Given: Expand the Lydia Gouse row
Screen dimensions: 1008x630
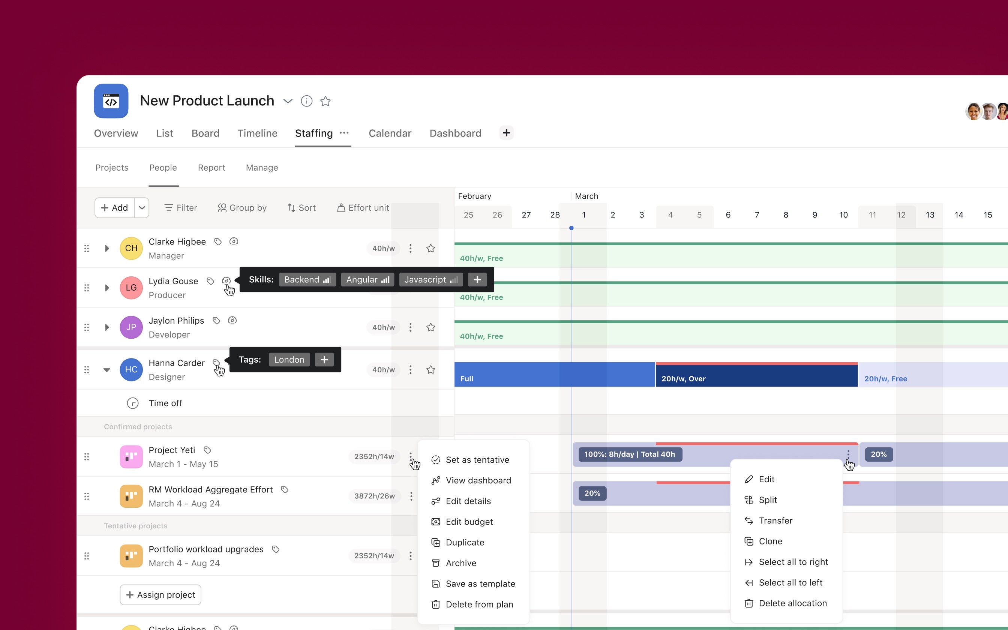Looking at the screenshot, I should pyautogui.click(x=106, y=288).
